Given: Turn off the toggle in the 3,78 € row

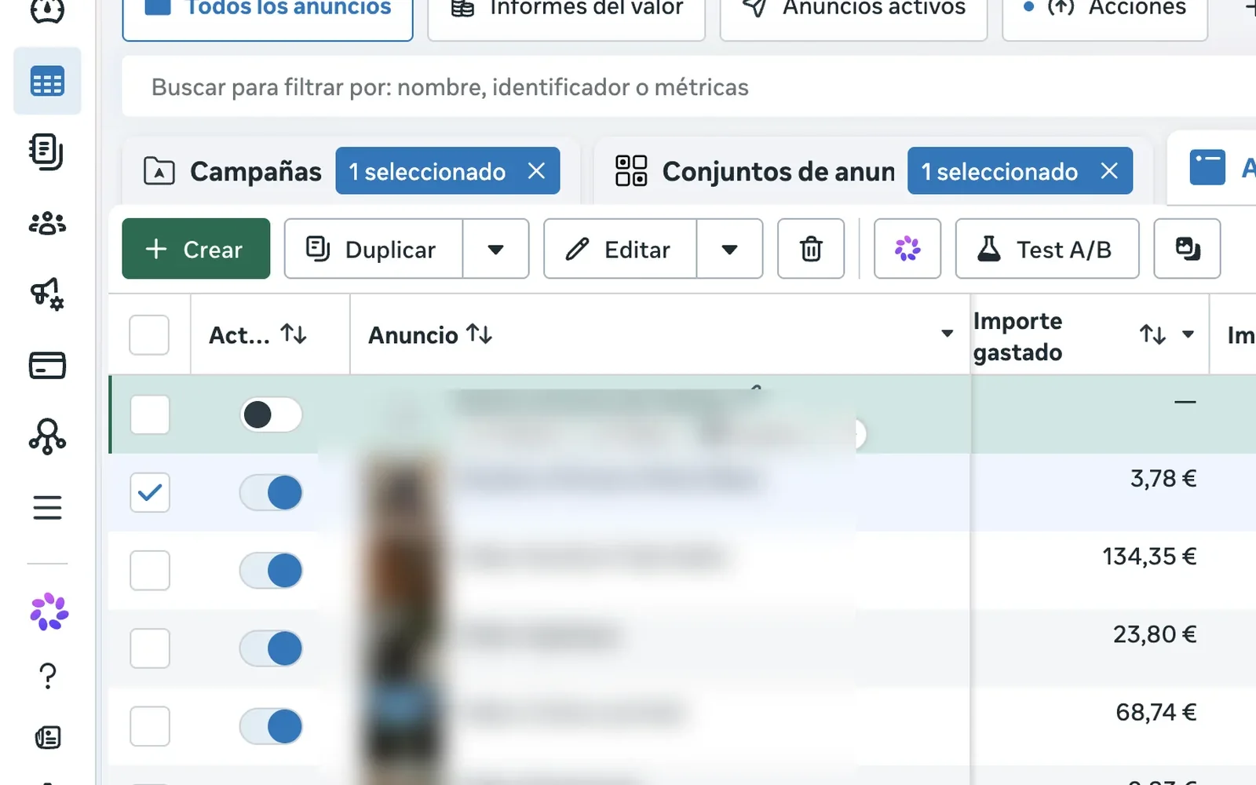Looking at the screenshot, I should [x=271, y=492].
